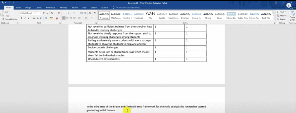Increase font size with the Grow Font icon
Screen dimensions: 296x113
click(44, 13)
